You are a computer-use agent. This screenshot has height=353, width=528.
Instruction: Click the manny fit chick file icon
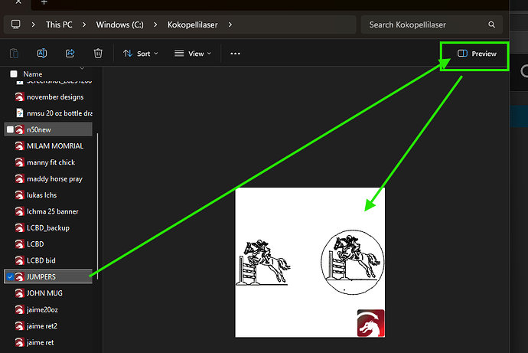[x=20, y=162]
